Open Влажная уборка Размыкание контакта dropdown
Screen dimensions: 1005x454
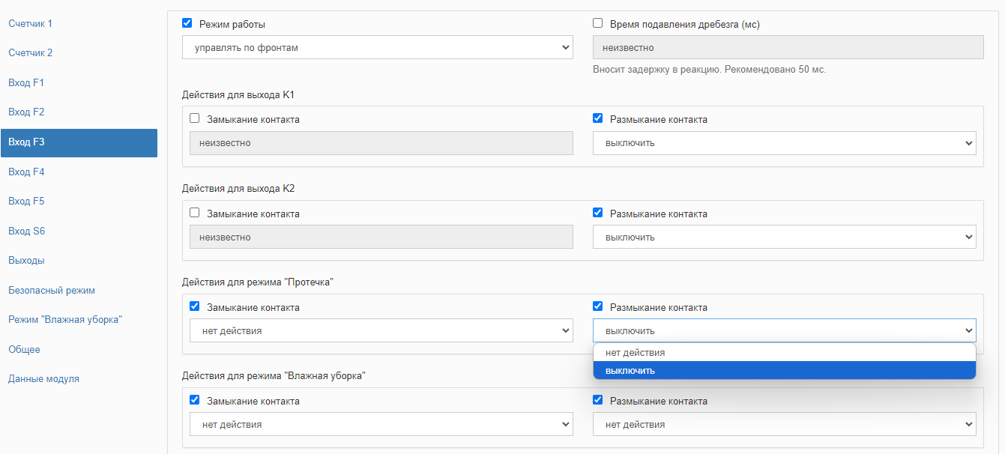click(x=784, y=425)
